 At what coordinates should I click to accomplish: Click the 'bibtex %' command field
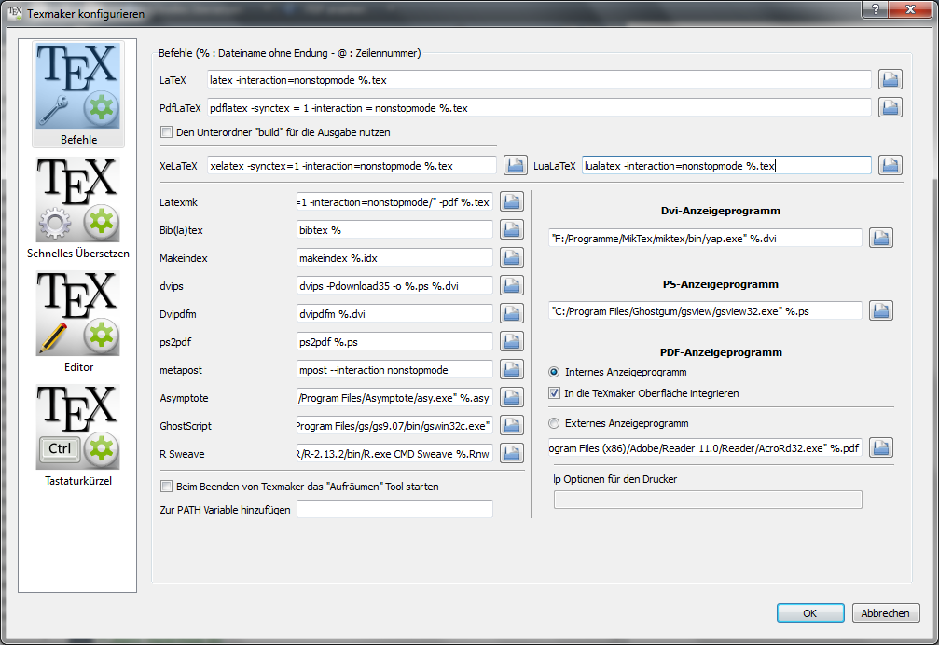click(394, 230)
